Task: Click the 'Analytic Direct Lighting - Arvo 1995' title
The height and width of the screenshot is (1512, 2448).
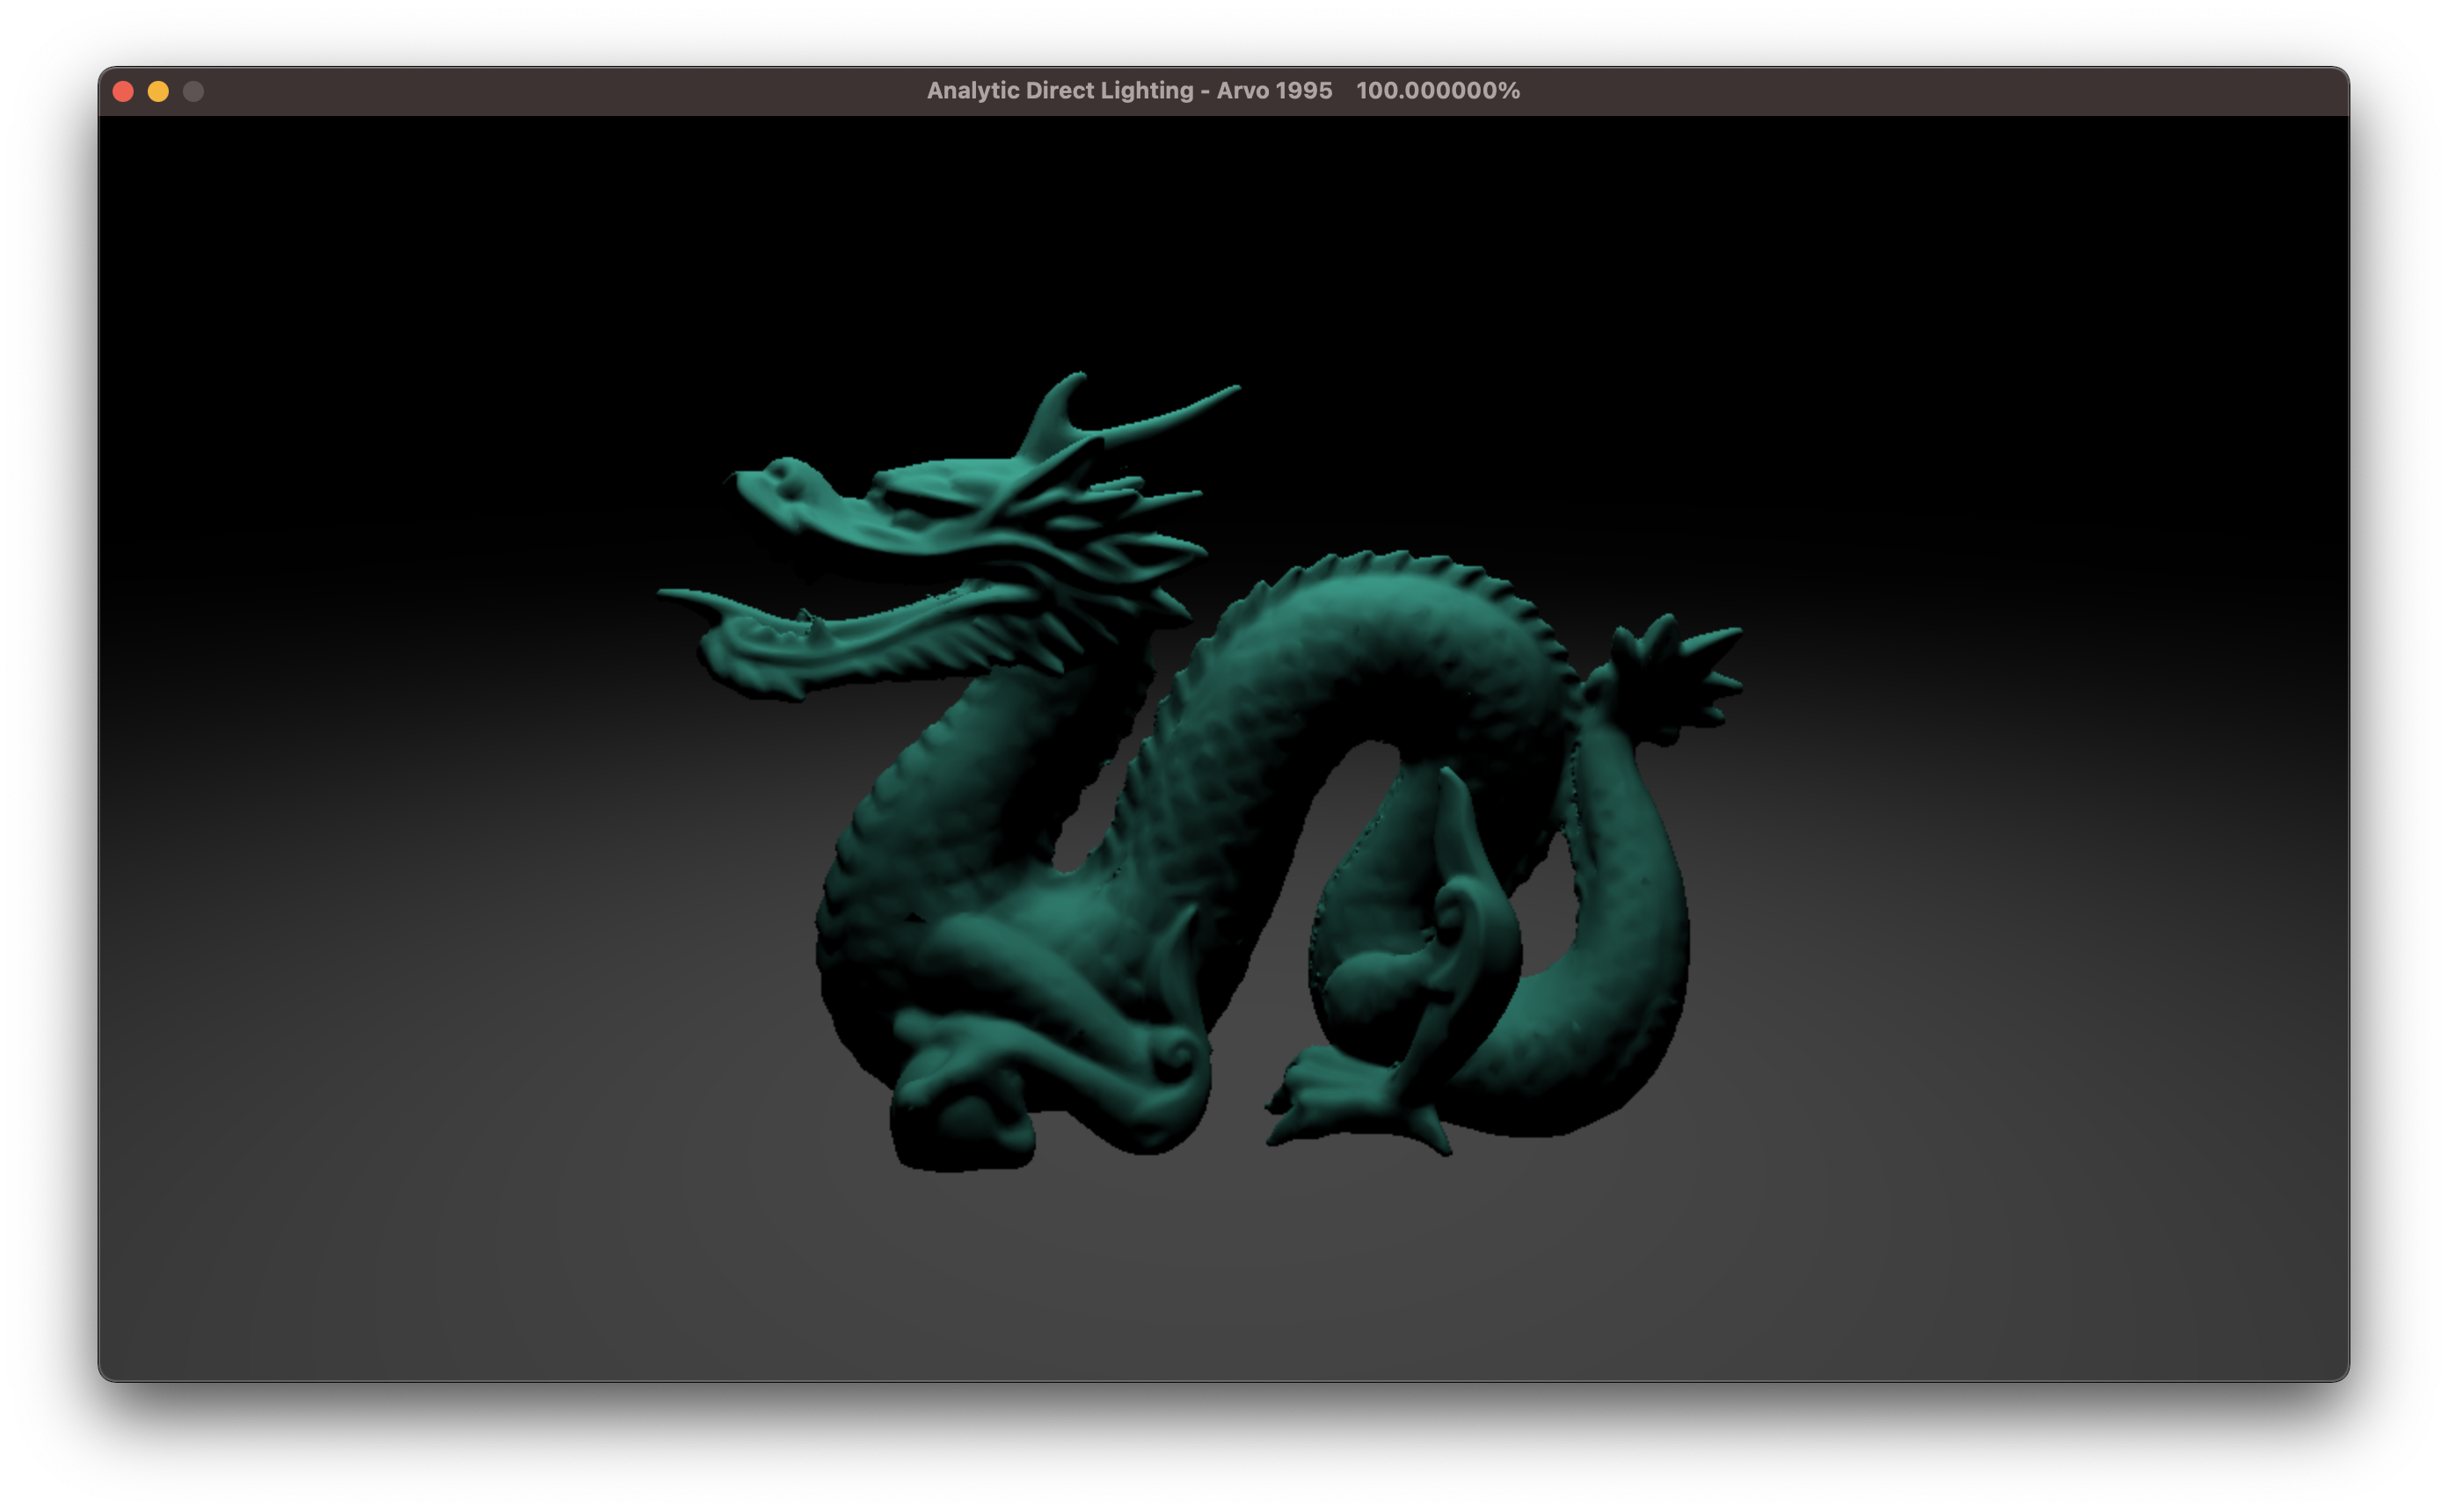Action: click(x=1128, y=91)
